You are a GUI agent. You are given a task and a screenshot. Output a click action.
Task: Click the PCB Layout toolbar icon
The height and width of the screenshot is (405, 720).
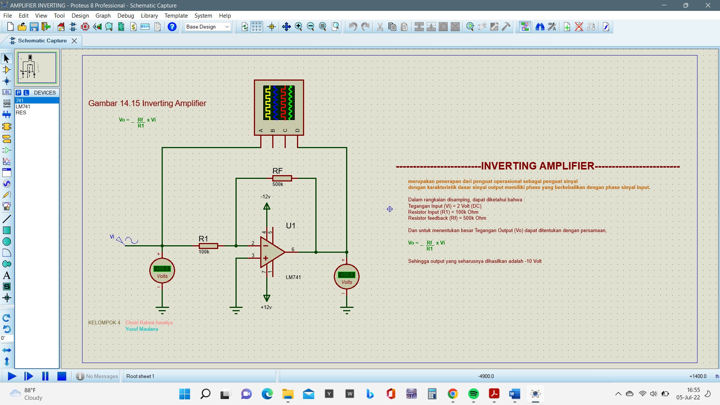click(x=85, y=27)
